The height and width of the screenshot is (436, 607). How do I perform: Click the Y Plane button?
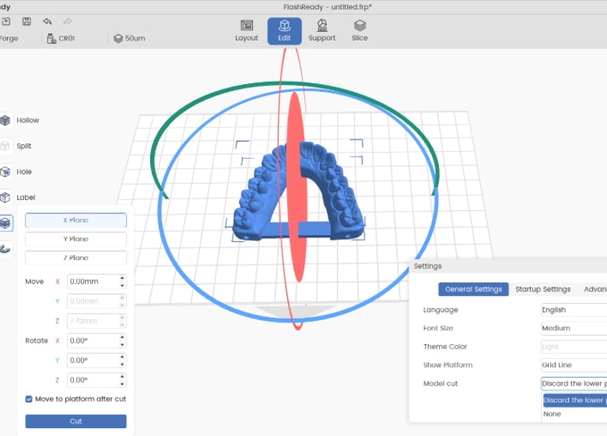75,239
